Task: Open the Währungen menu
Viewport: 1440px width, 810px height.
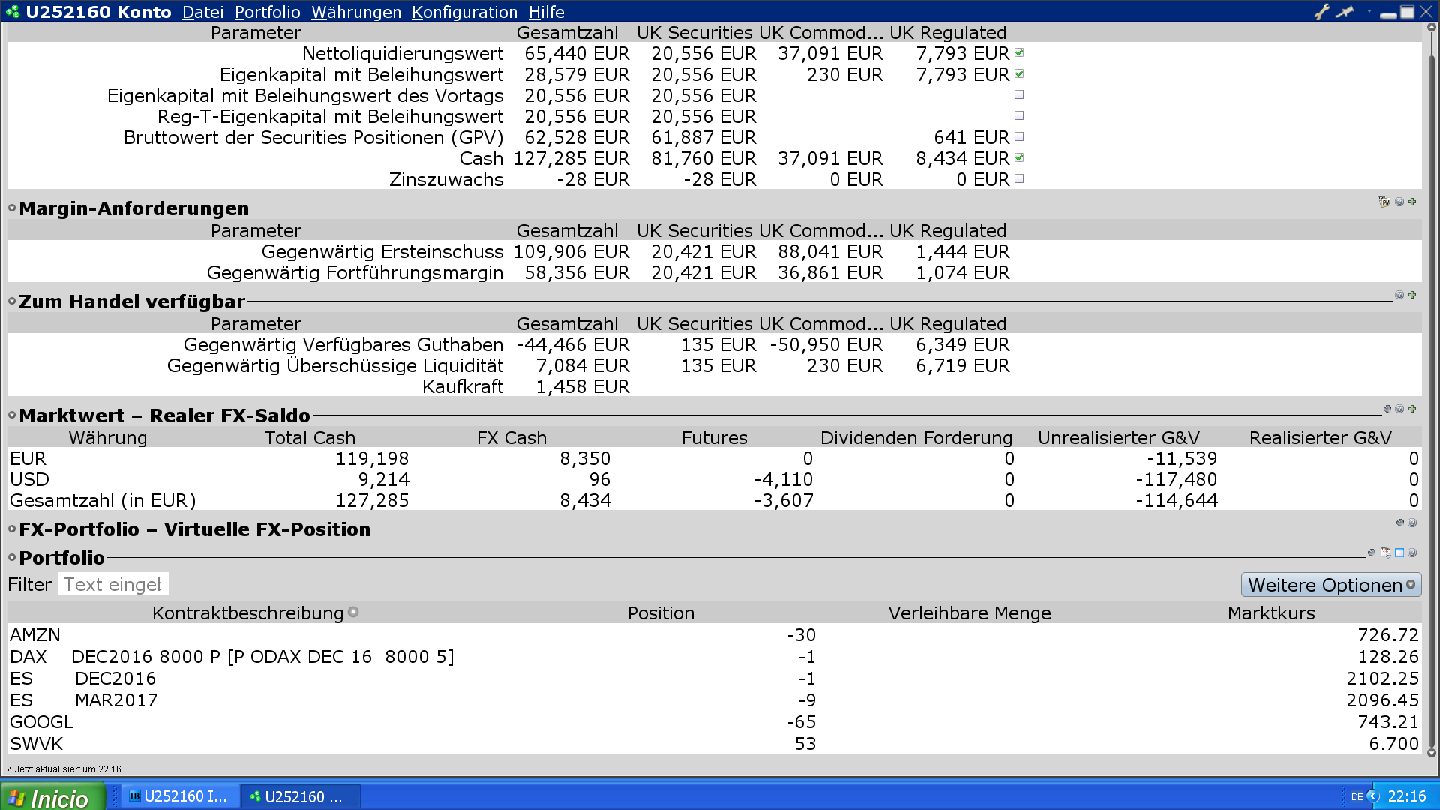Action: (356, 12)
